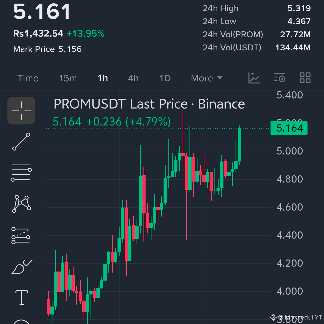Viewport: 324px width, 324px height.
Task: Switch to Time chart view
Action: tap(28, 78)
